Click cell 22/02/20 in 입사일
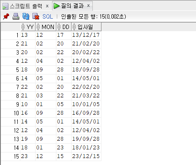The image size is (196, 165). point(86,87)
